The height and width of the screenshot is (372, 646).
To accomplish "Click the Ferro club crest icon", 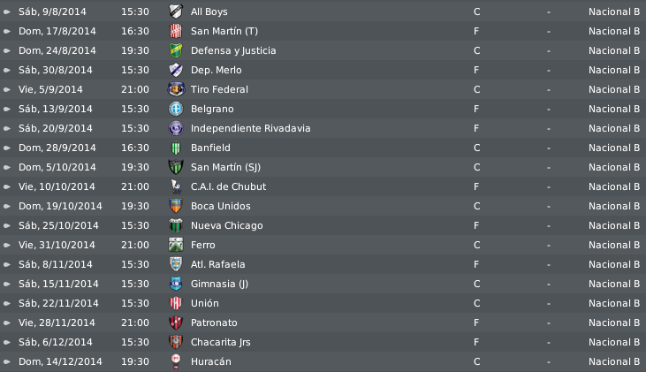I will (x=176, y=245).
